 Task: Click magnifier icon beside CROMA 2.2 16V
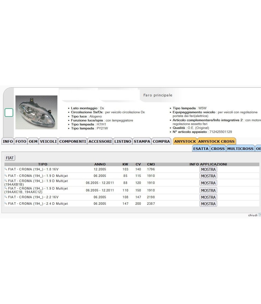6,197
